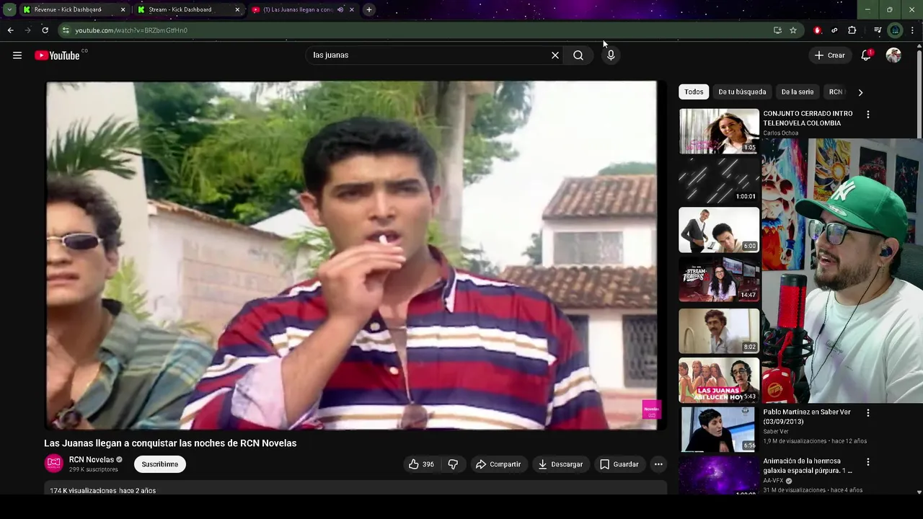Open options for Animación galaxia video

(867, 462)
